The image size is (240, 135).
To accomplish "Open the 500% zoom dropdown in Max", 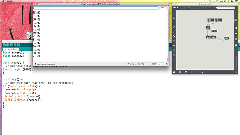I will (x=175, y=8).
